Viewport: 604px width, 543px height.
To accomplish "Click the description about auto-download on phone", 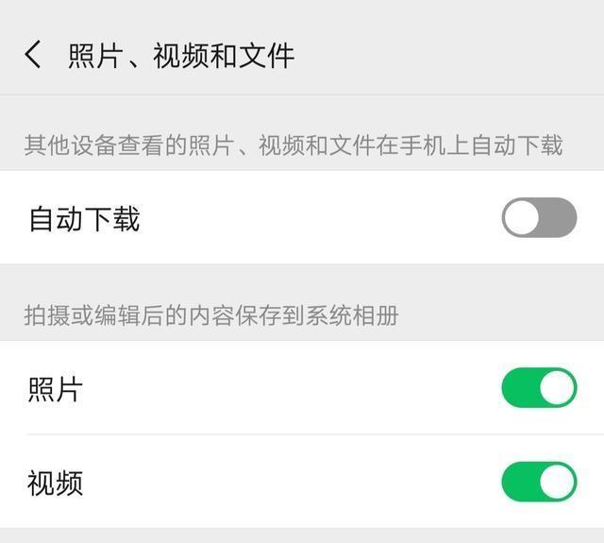I will [x=293, y=145].
